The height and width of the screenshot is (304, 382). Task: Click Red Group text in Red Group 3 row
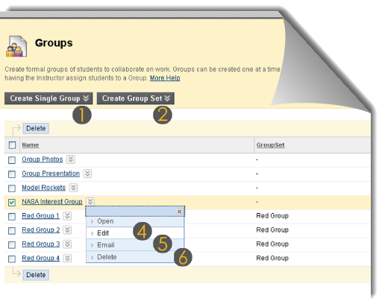tap(272, 244)
